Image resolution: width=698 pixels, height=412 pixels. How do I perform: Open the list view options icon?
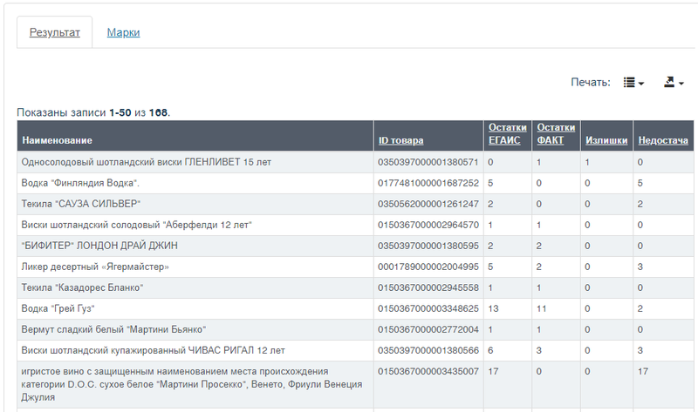(x=629, y=82)
